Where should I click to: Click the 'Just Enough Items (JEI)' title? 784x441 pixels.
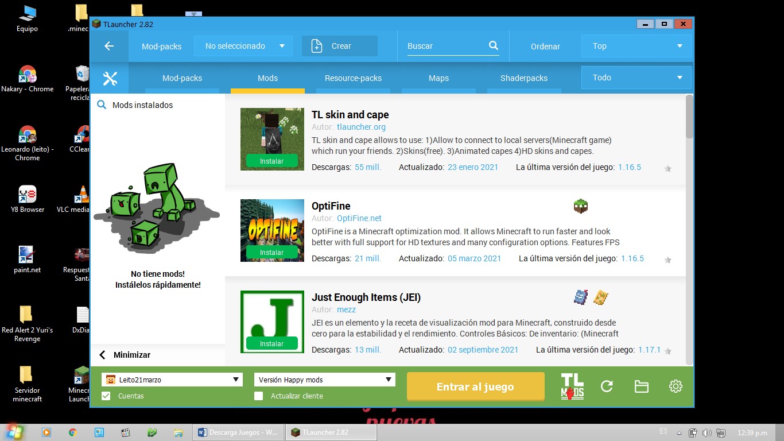(x=366, y=297)
